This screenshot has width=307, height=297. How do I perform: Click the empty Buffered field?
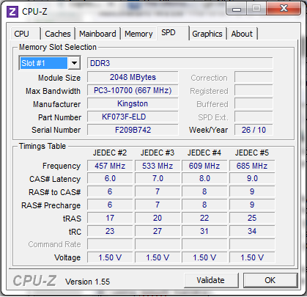(x=254, y=103)
